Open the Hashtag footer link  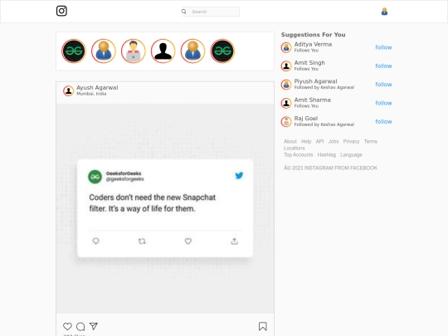327,155
